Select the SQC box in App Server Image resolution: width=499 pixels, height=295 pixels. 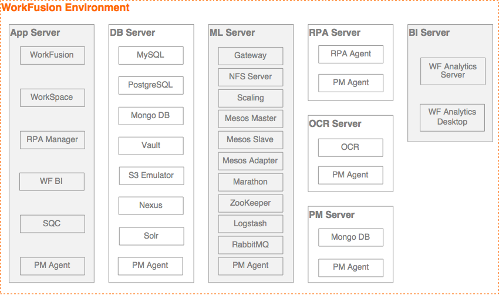click(x=52, y=224)
